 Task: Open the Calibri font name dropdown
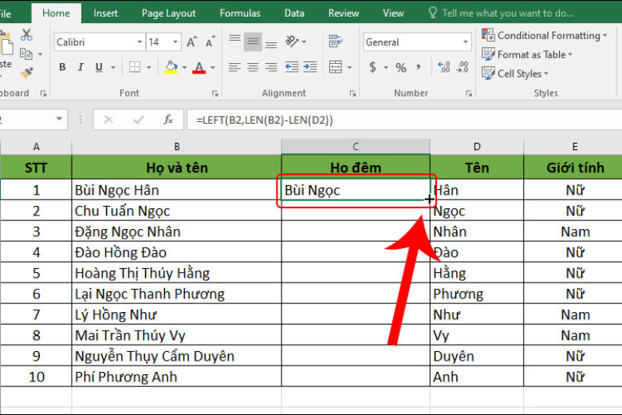[140, 42]
